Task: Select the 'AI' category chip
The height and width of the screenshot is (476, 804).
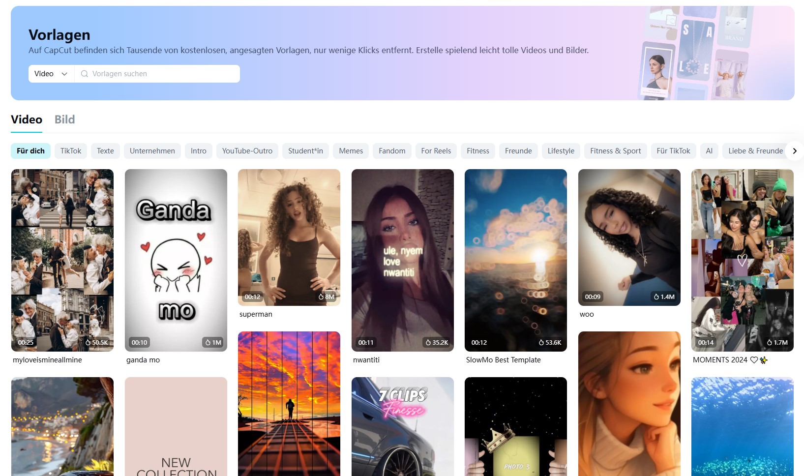Action: pyautogui.click(x=709, y=151)
